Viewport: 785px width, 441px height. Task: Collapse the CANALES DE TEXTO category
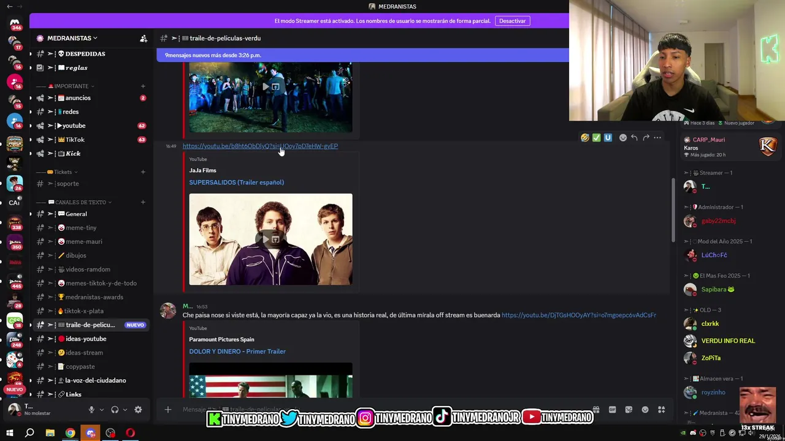[x=80, y=202]
